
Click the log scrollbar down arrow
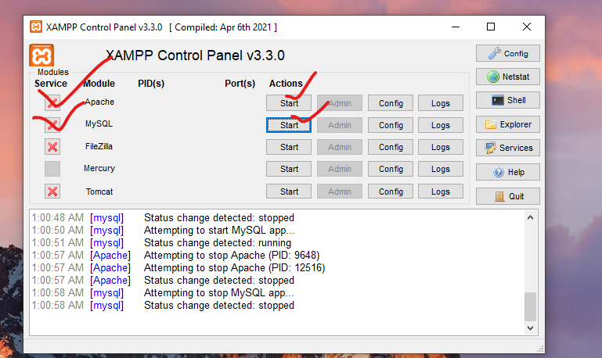[530, 328]
